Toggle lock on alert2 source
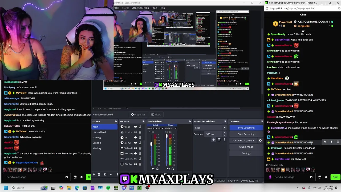 click(140, 143)
